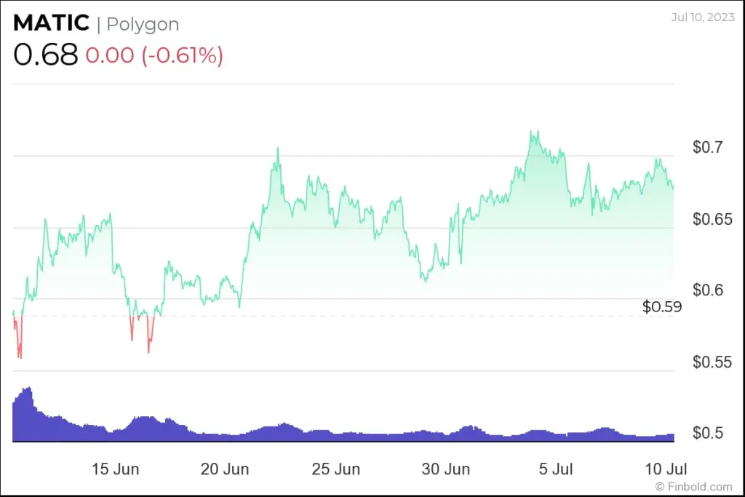The image size is (745, 497).
Task: Select the 10 Jul date marker
Action: [665, 469]
